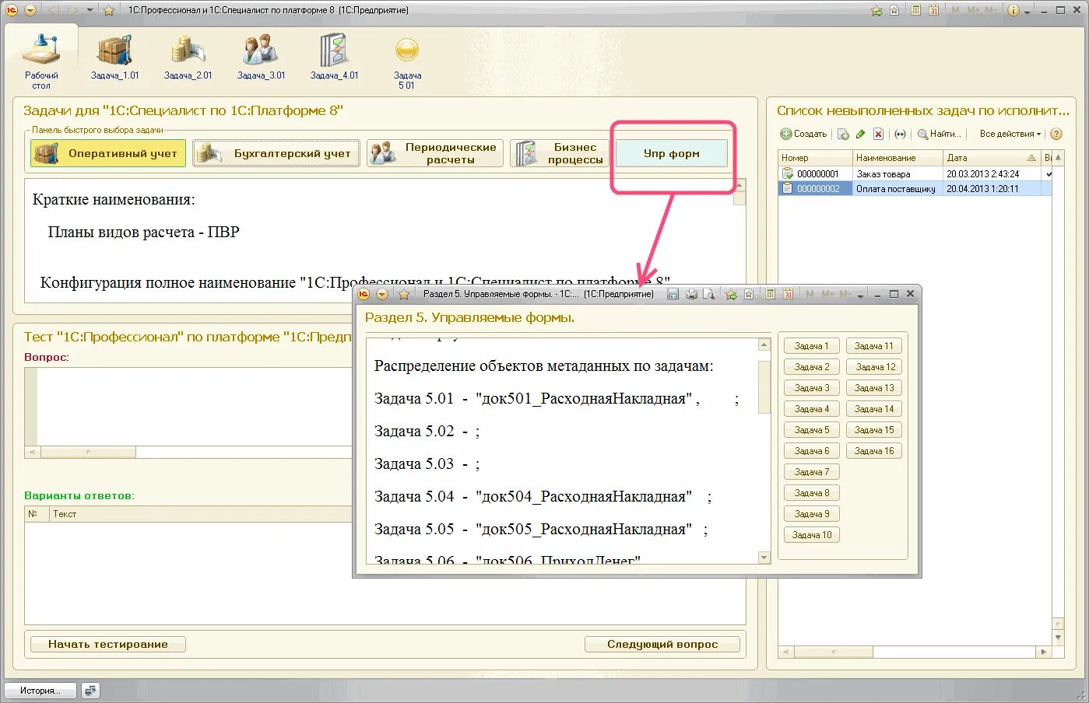This screenshot has width=1089, height=703.
Task: Click scroll-right arrow of tasks list scrollbar
Action: pyautogui.click(x=1044, y=652)
